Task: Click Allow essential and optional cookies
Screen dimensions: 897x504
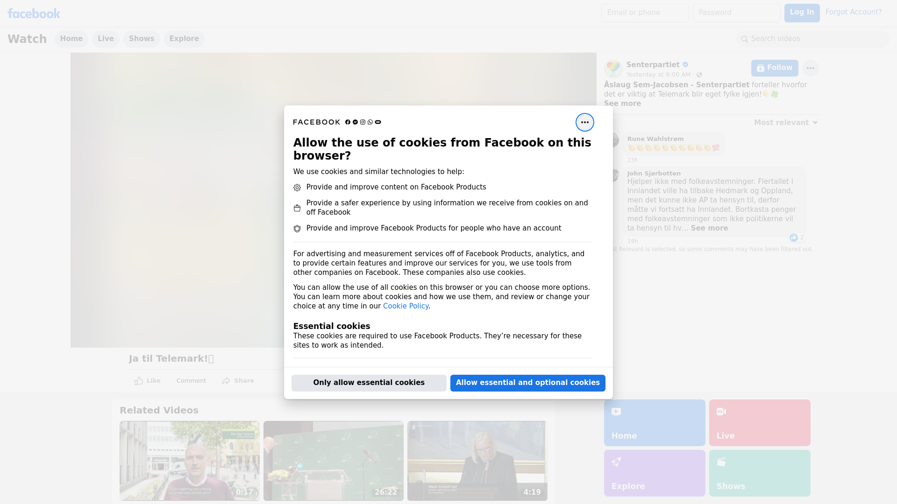Action: [527, 383]
